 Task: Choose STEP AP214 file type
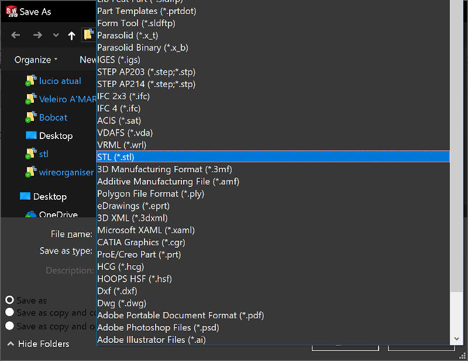[x=273, y=84]
